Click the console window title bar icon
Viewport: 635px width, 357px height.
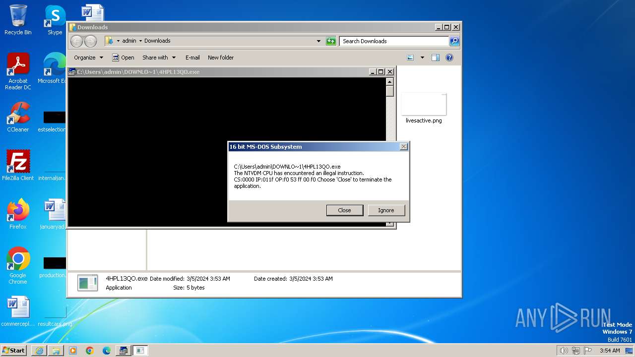click(x=72, y=72)
